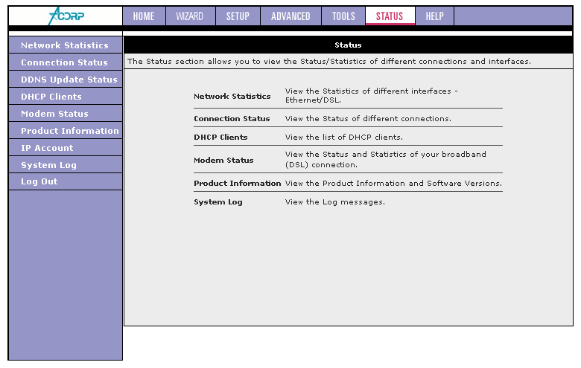Click the black Status section header
Image resolution: width=581 pixels, height=368 pixels.
tap(348, 45)
